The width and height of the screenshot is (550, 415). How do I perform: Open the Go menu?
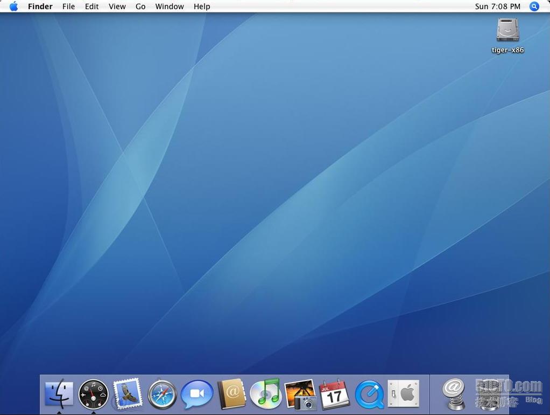click(x=140, y=6)
